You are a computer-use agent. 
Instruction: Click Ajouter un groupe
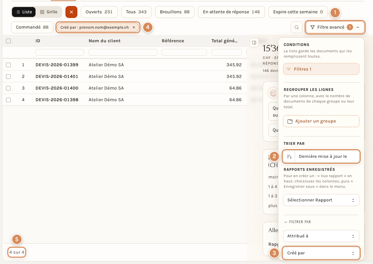[321, 122]
